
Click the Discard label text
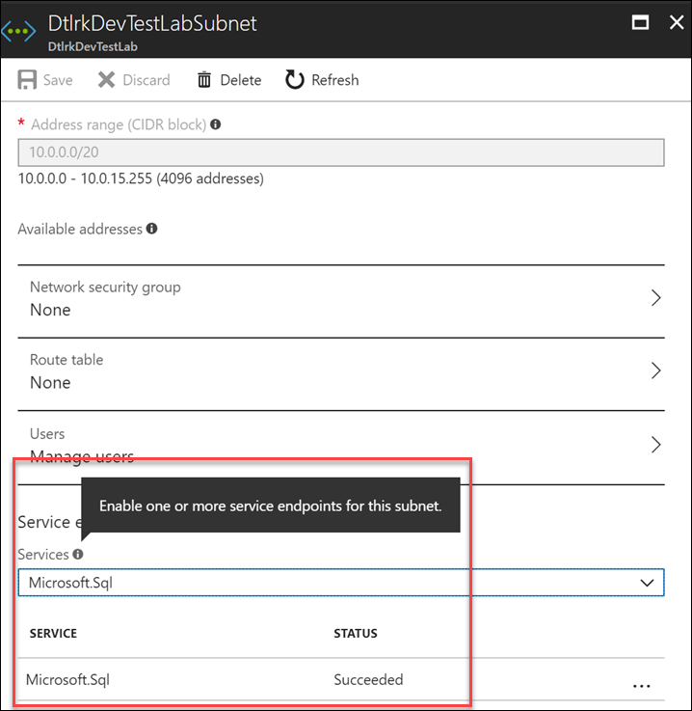[146, 80]
